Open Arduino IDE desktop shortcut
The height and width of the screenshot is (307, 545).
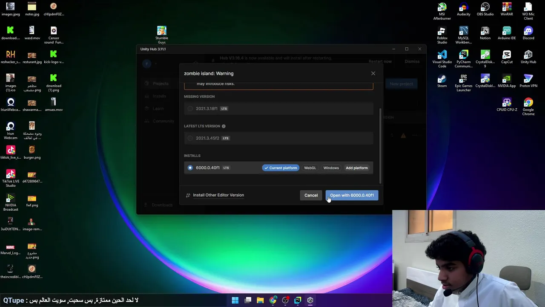coord(507,33)
